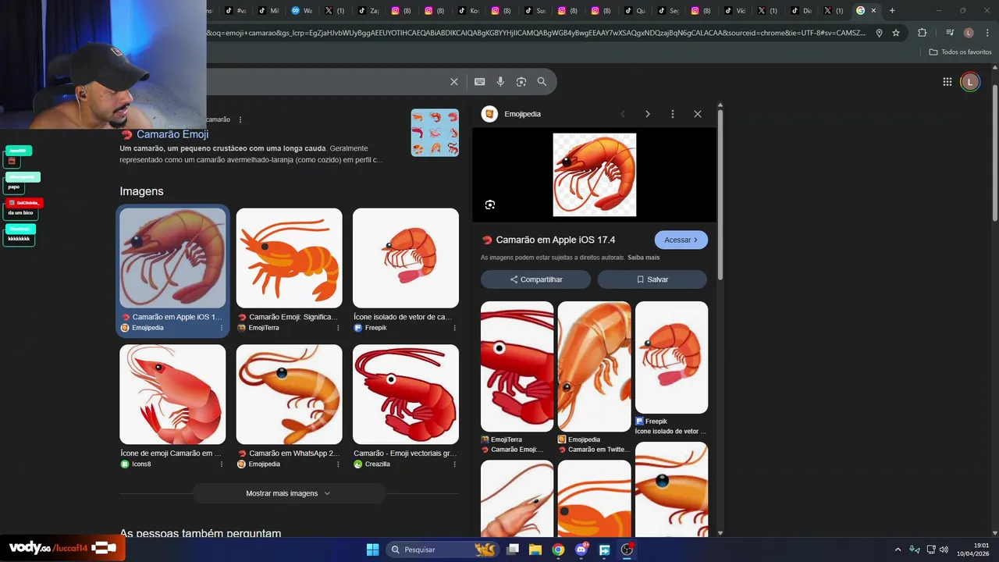Open options for Freepik image result
Image resolution: width=999 pixels, height=562 pixels.
[454, 328]
